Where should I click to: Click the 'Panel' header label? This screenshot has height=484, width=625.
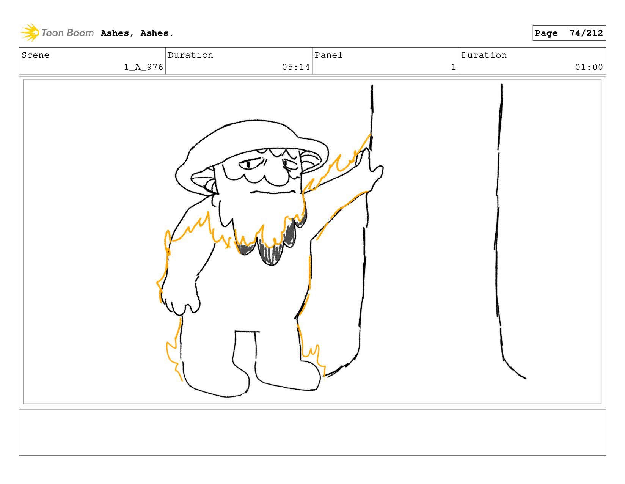(328, 55)
